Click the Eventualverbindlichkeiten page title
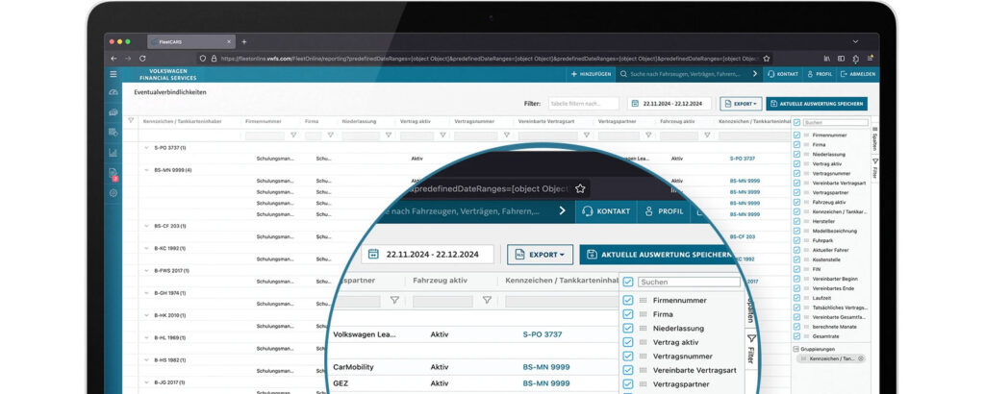Image resolution: width=985 pixels, height=394 pixels. tap(170, 92)
